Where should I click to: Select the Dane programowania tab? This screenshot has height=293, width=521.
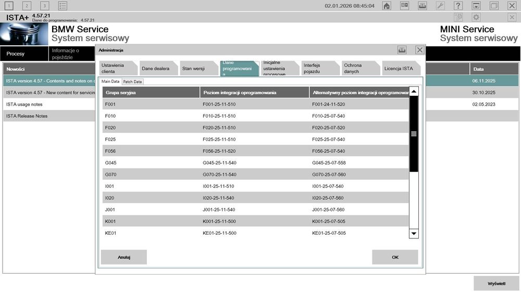tap(240, 68)
